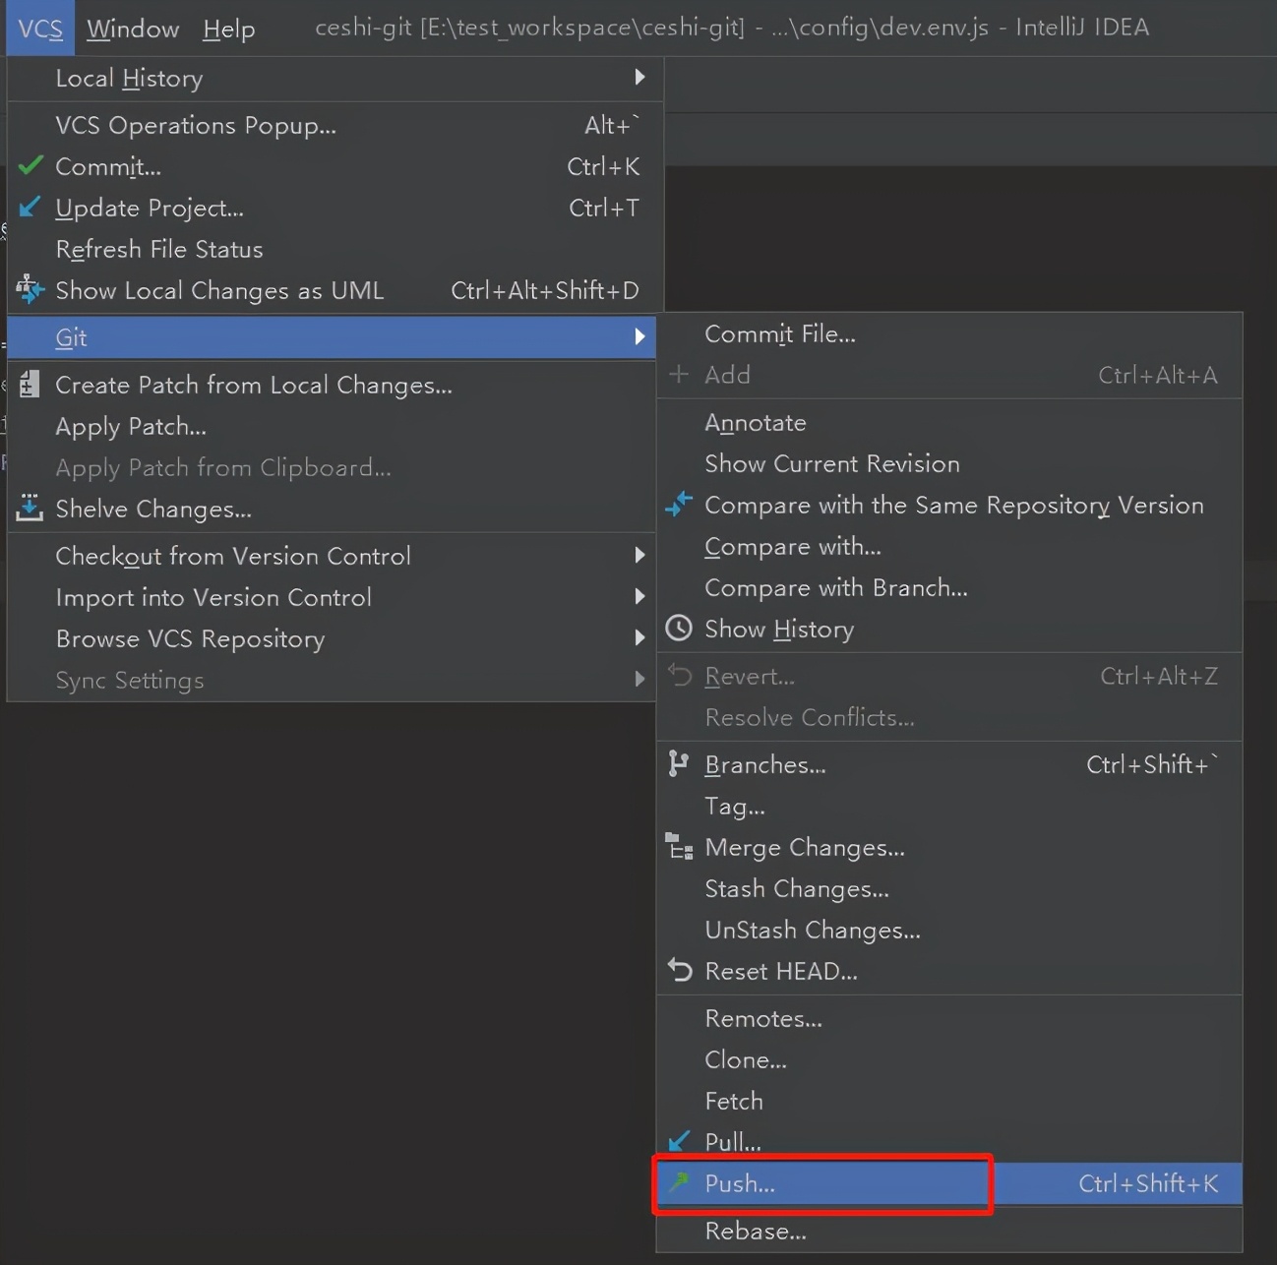Click the Branches fork icon

679,763
